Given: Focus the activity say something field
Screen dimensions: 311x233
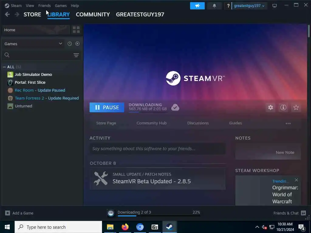Looking at the screenshot, I should coord(158,149).
